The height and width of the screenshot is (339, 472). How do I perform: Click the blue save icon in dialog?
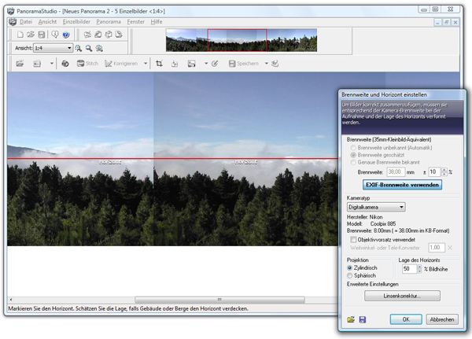point(362,319)
